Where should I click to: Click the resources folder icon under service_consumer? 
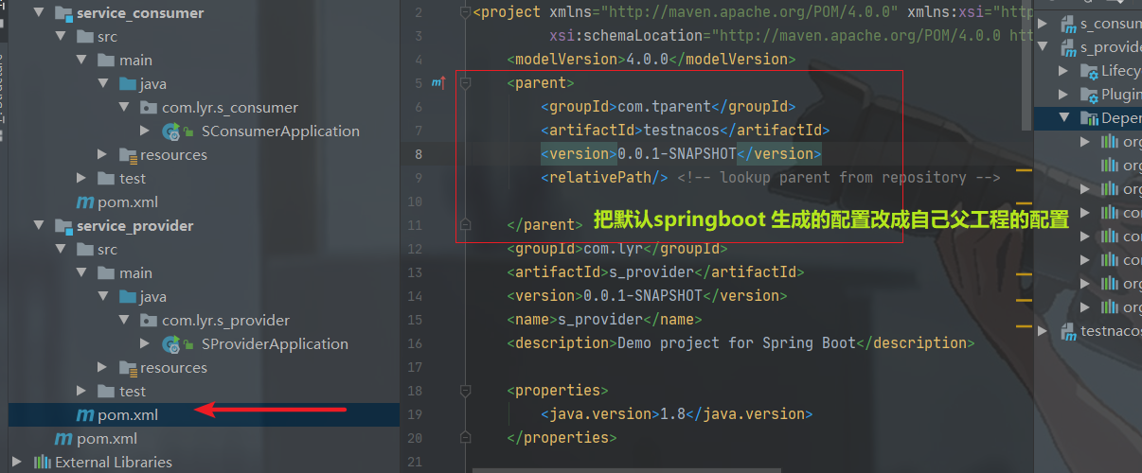tap(128, 155)
